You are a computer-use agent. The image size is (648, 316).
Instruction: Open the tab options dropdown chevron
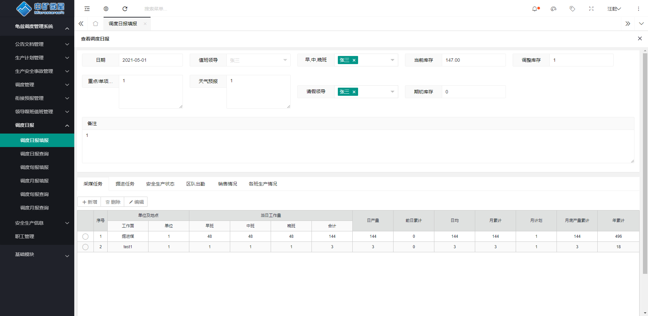pos(641,24)
